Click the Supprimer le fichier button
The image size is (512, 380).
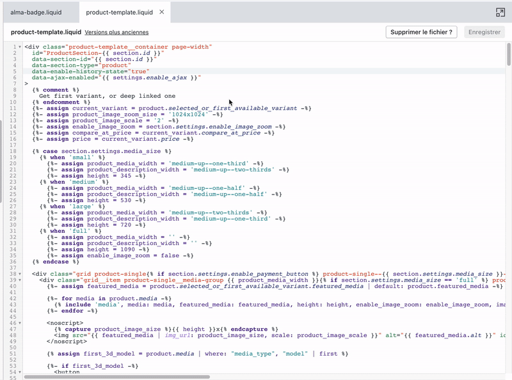click(x=421, y=32)
